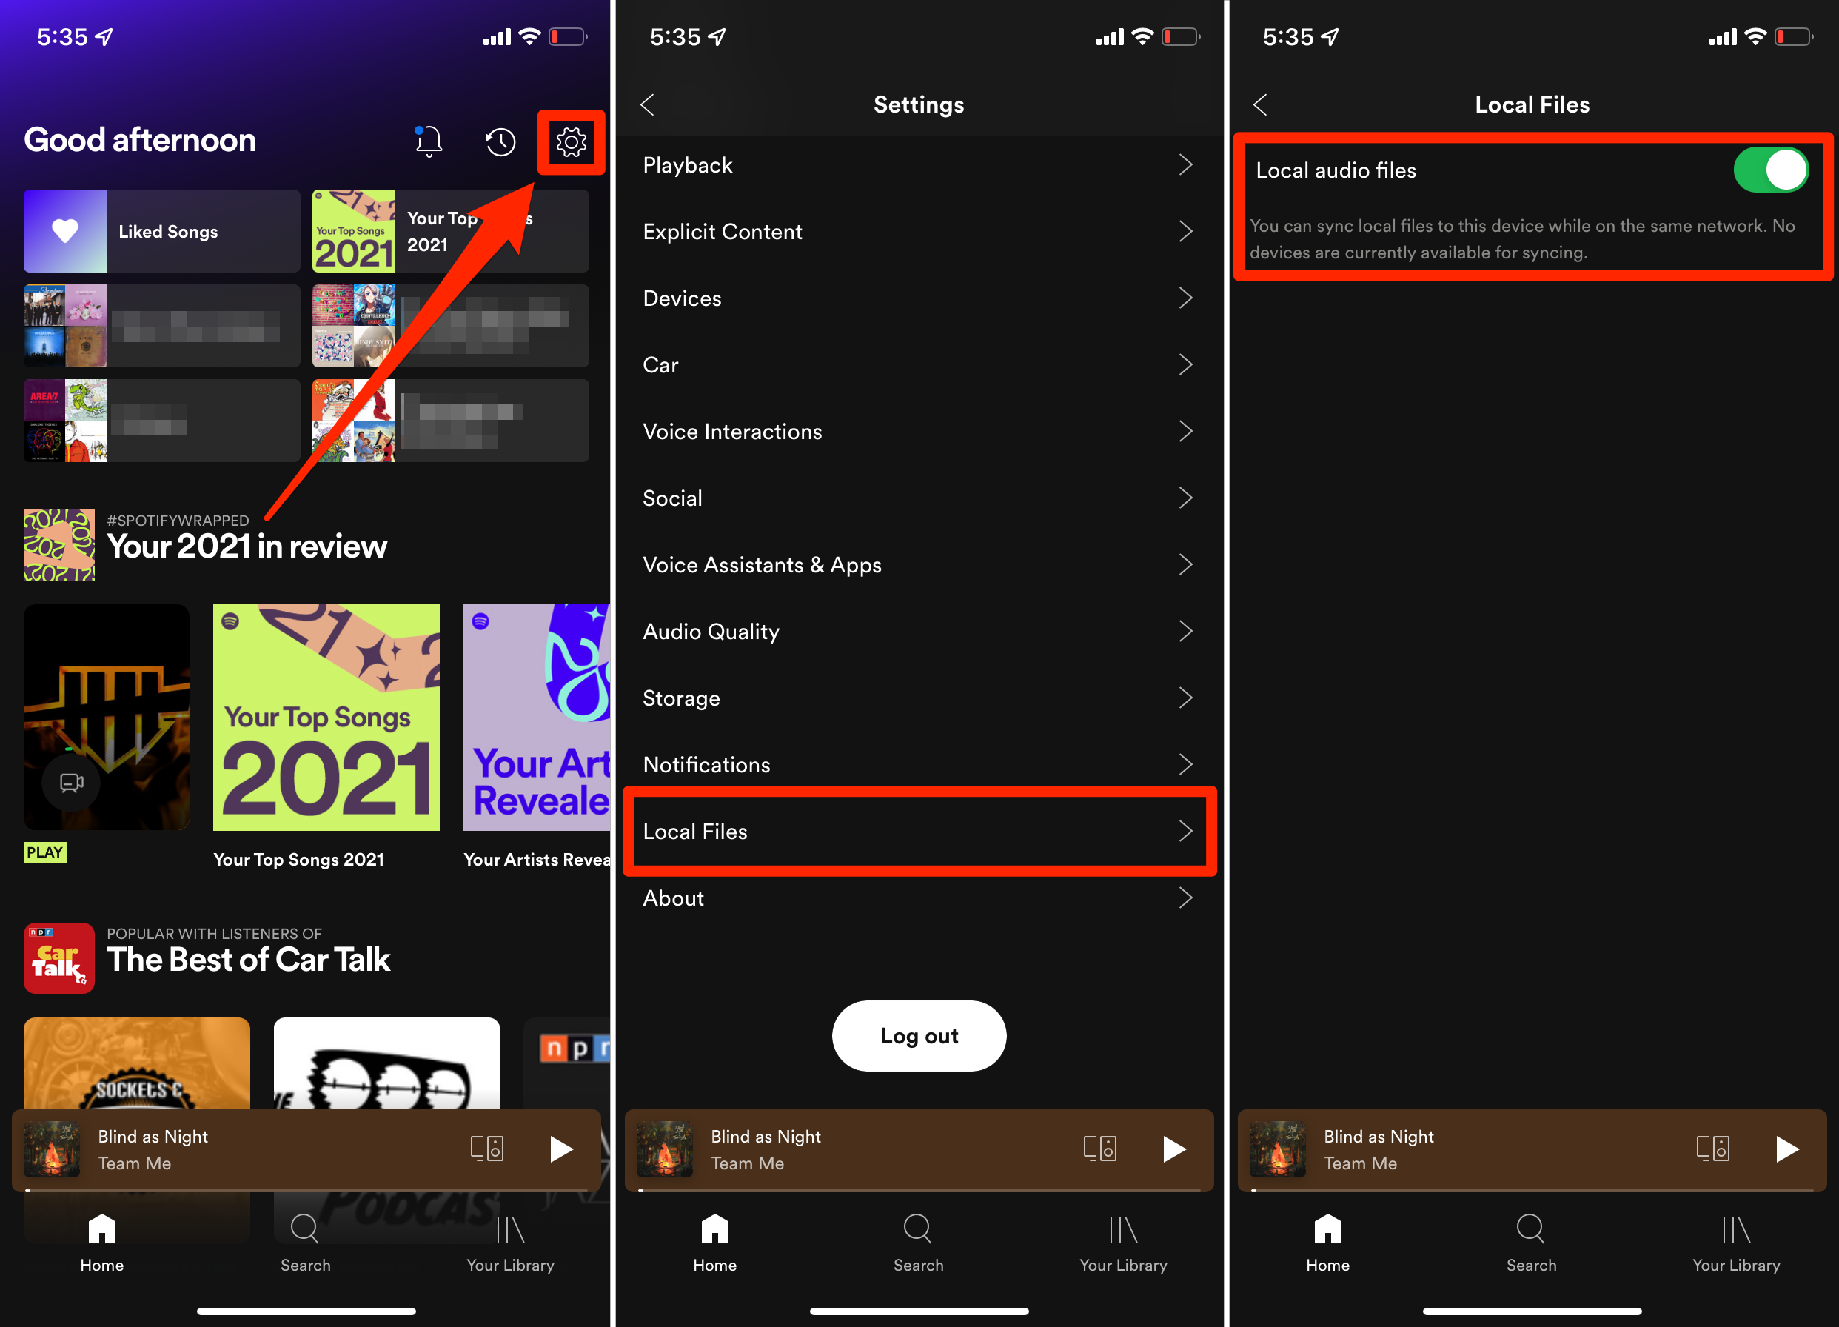Screen dimensions: 1839x1327
Task: Expand the Notifications settings section
Action: point(919,764)
